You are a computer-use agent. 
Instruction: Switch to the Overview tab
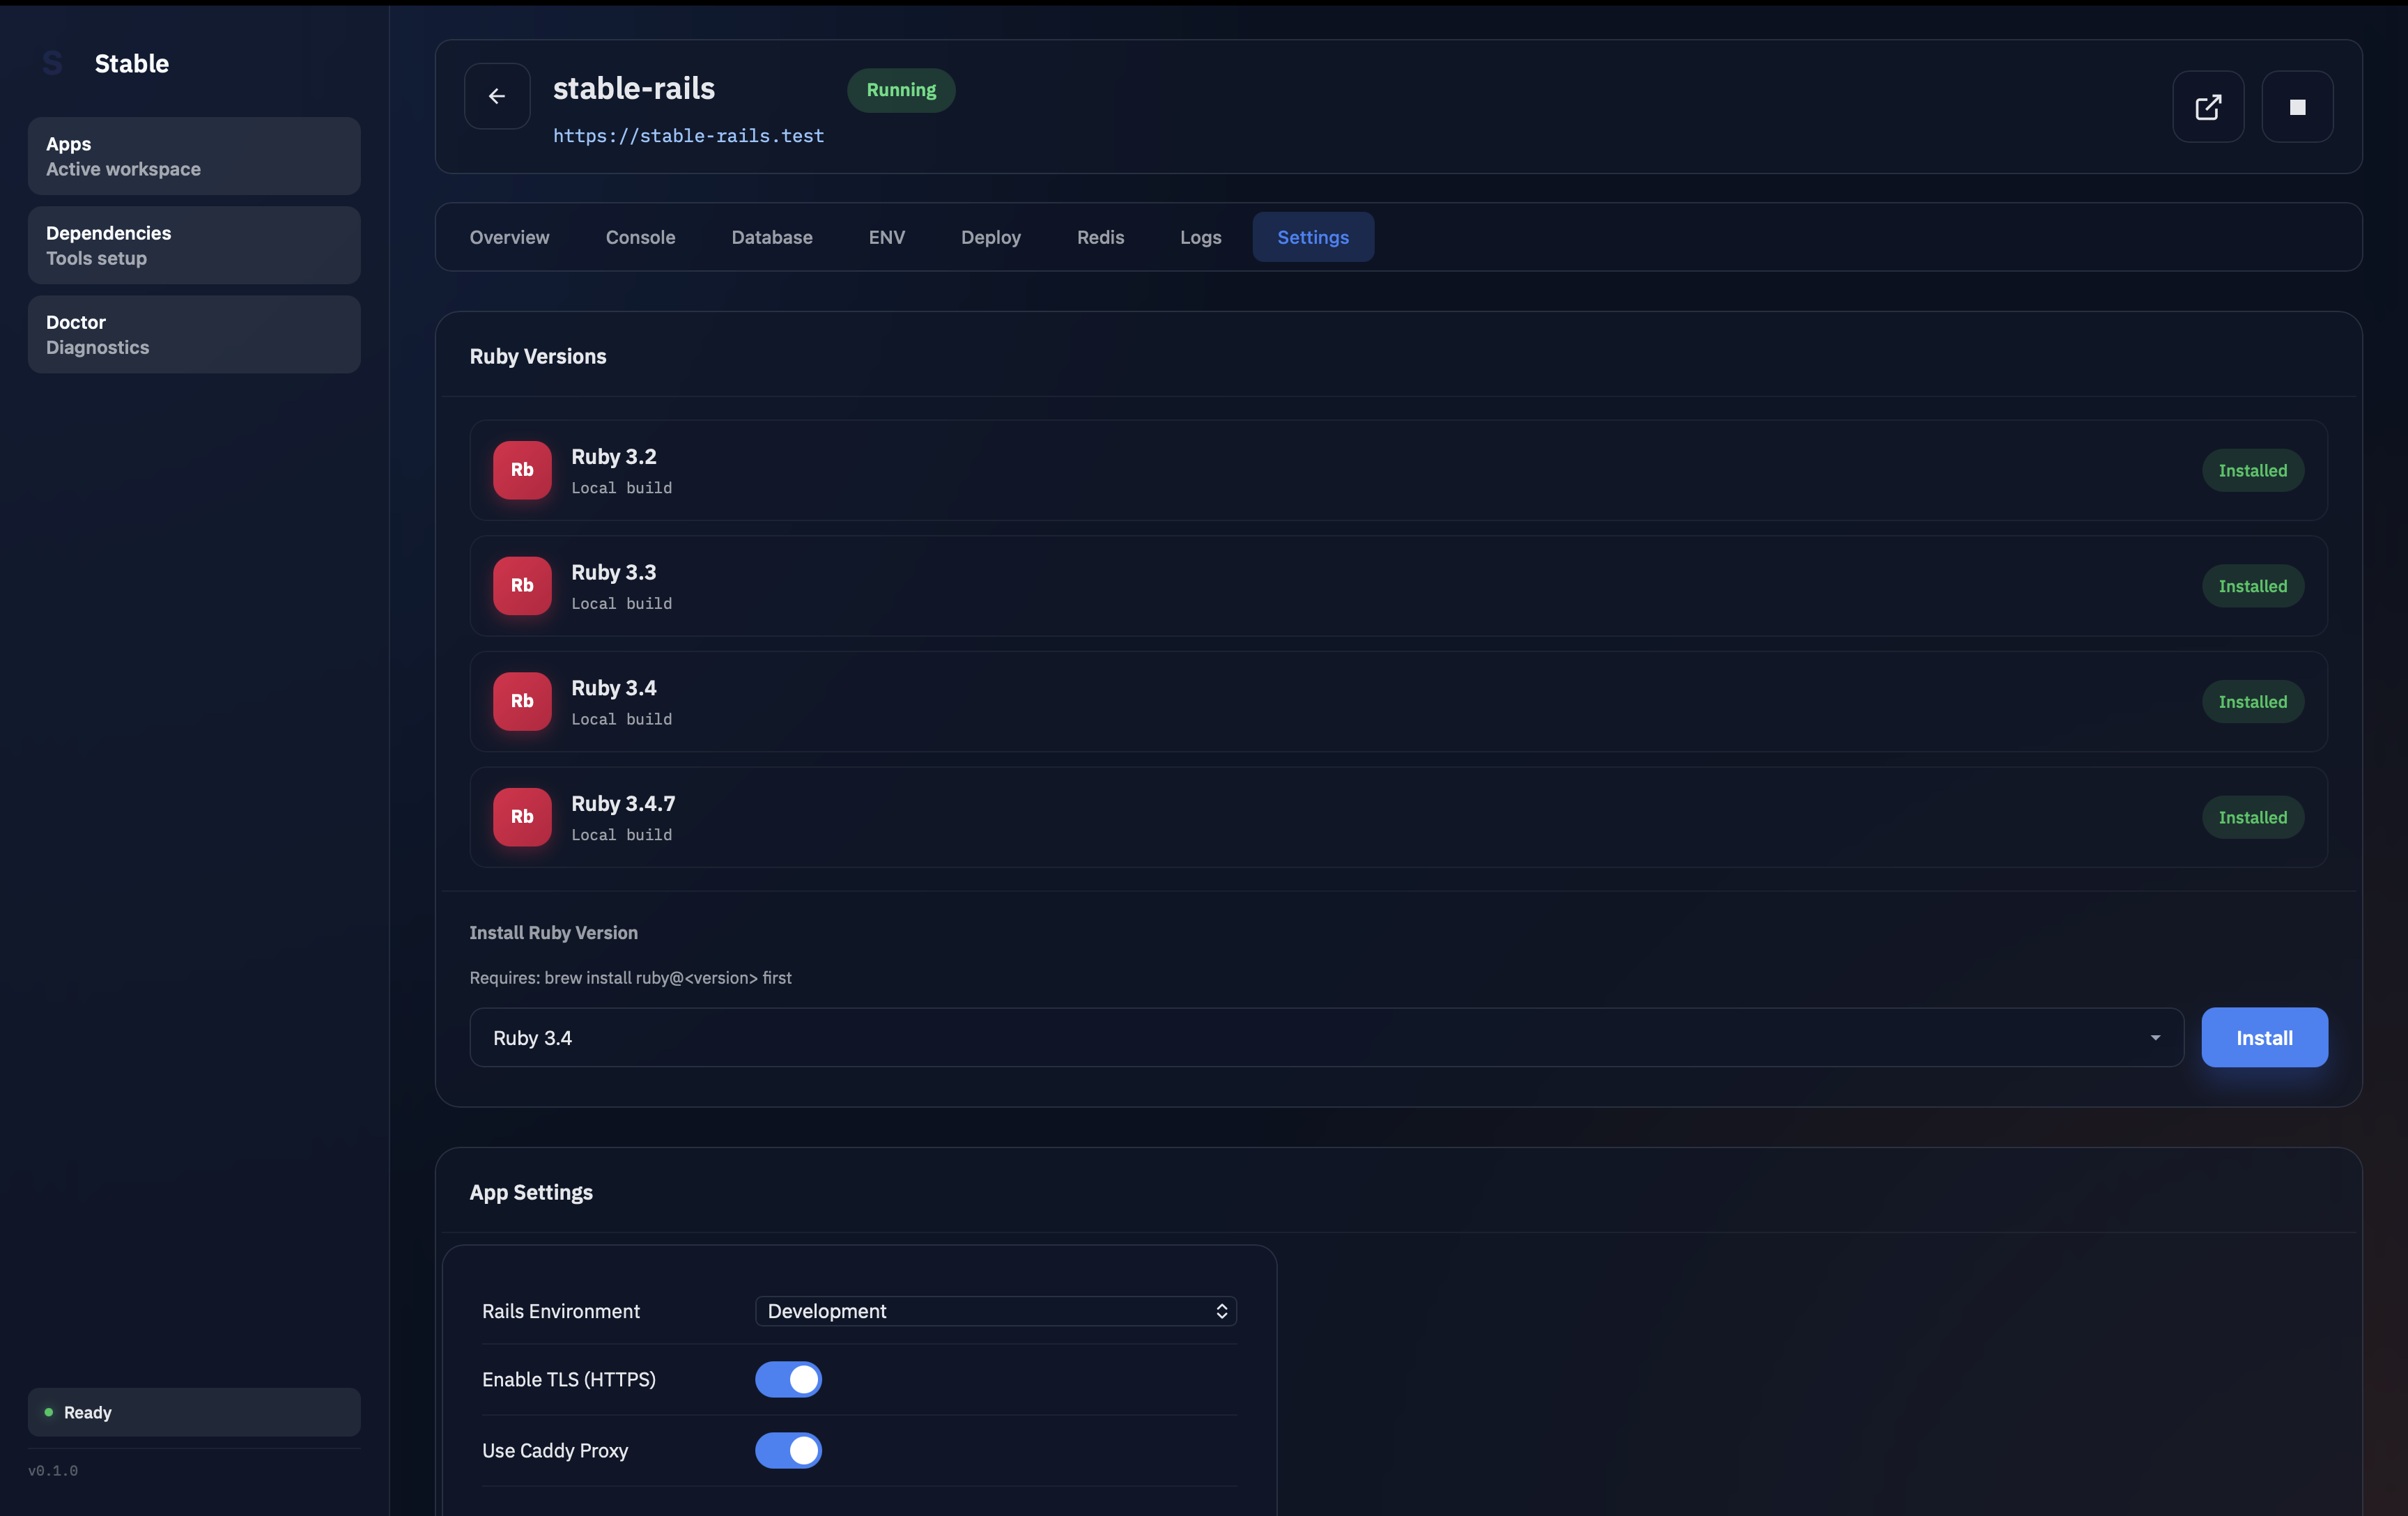click(510, 237)
